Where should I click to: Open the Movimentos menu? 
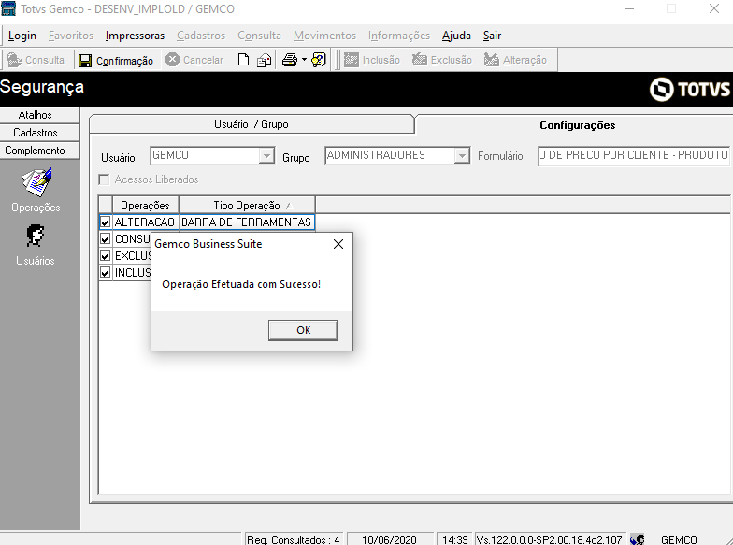point(325,36)
